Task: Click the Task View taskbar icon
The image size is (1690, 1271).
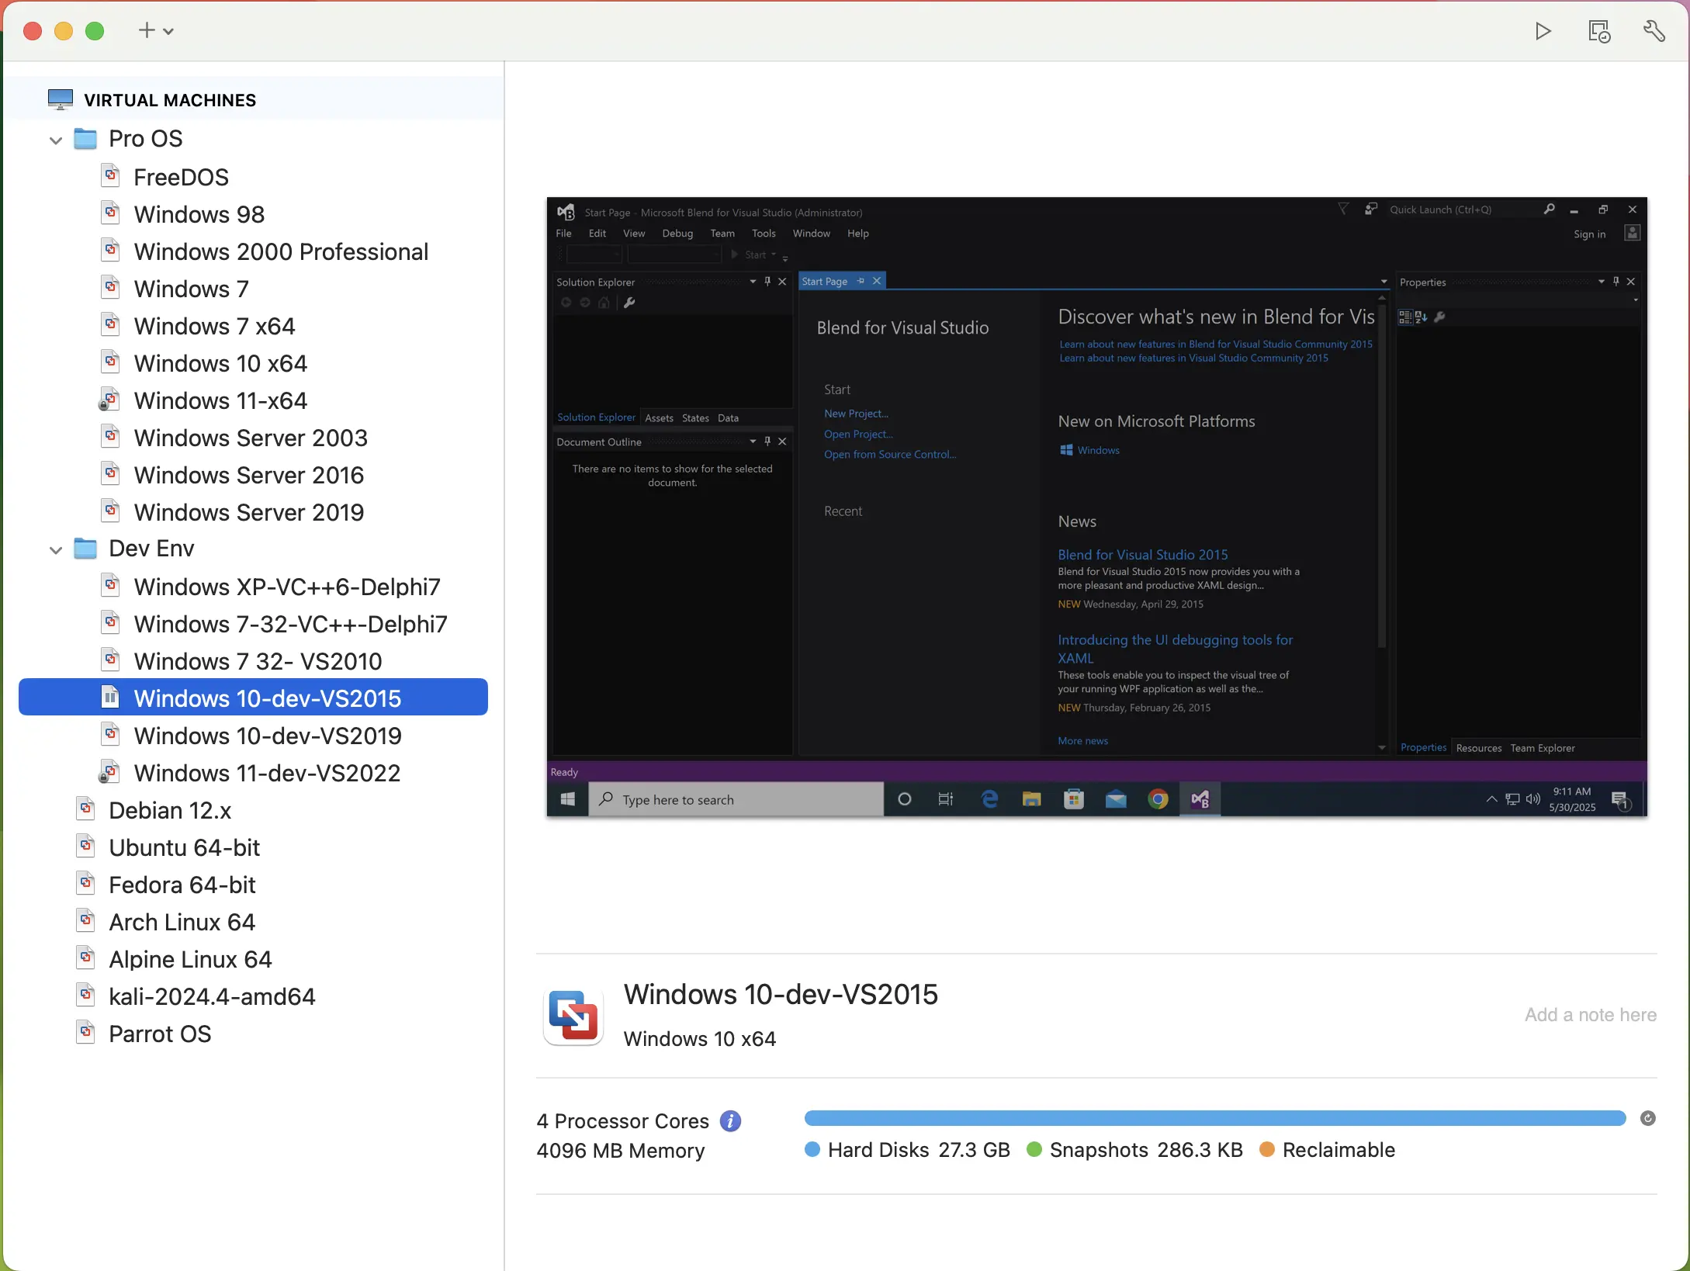Action: [946, 799]
